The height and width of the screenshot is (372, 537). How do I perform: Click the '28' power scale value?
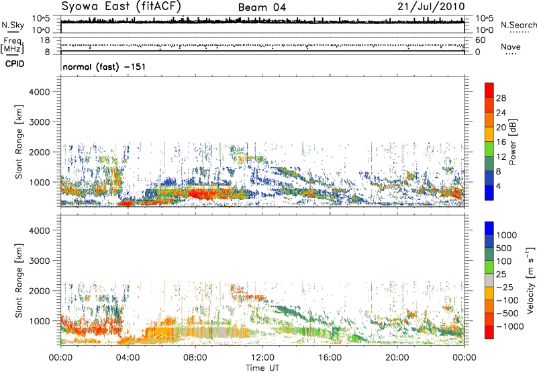click(x=501, y=98)
